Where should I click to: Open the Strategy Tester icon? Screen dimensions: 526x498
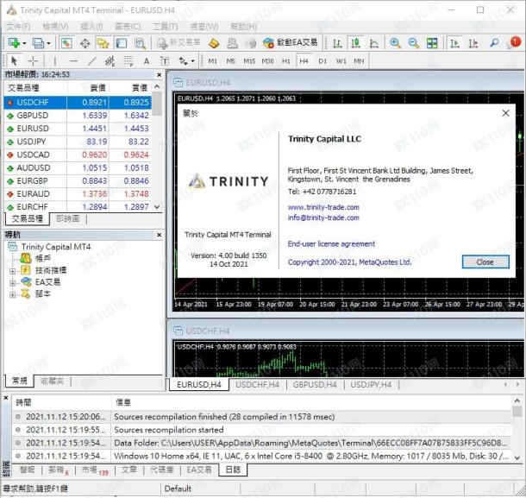(140, 43)
